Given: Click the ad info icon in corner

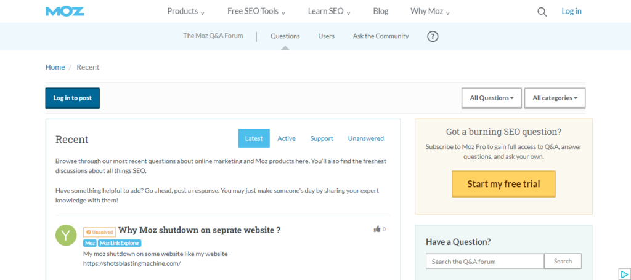Looking at the screenshot, I should [x=624, y=274].
